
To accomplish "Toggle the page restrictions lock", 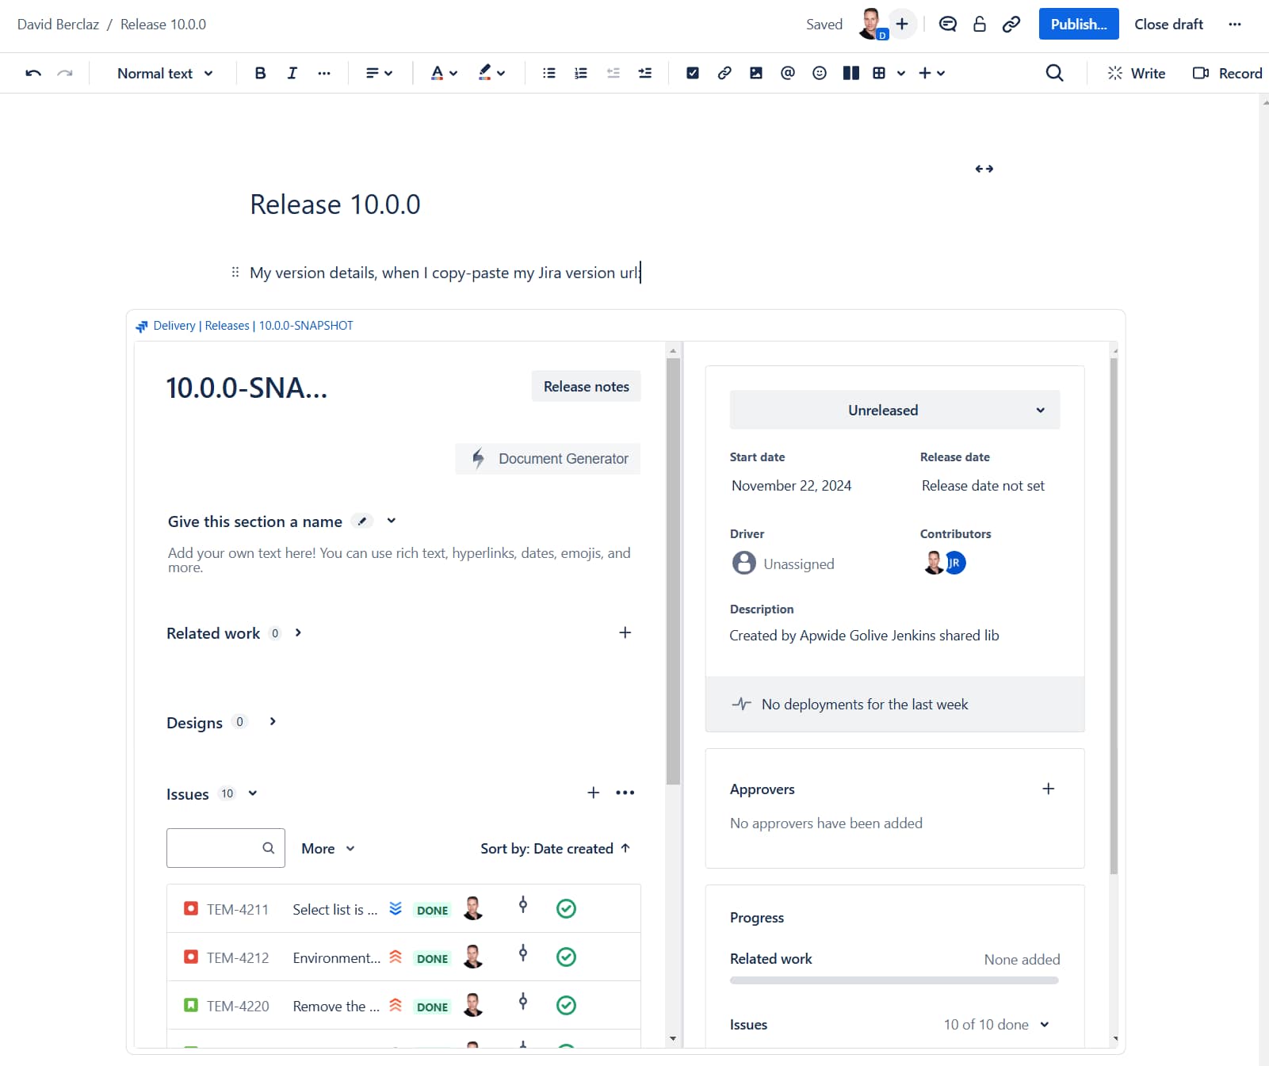I will [979, 25].
